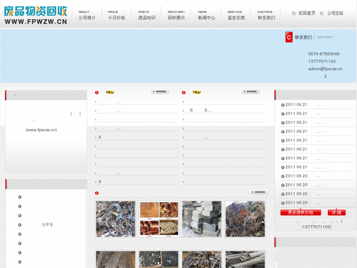Open the 新闻中心 News menu item
Viewport: 357px width, 268px height.
click(x=206, y=15)
